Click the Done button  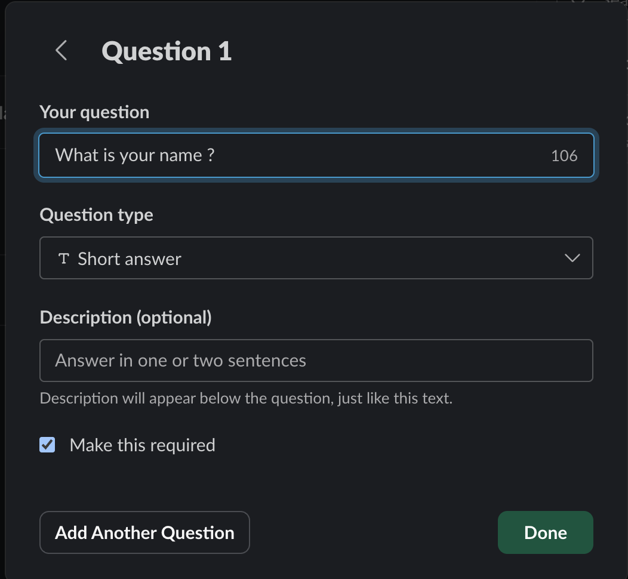545,532
